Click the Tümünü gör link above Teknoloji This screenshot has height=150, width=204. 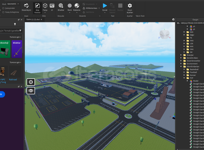[15, 37]
